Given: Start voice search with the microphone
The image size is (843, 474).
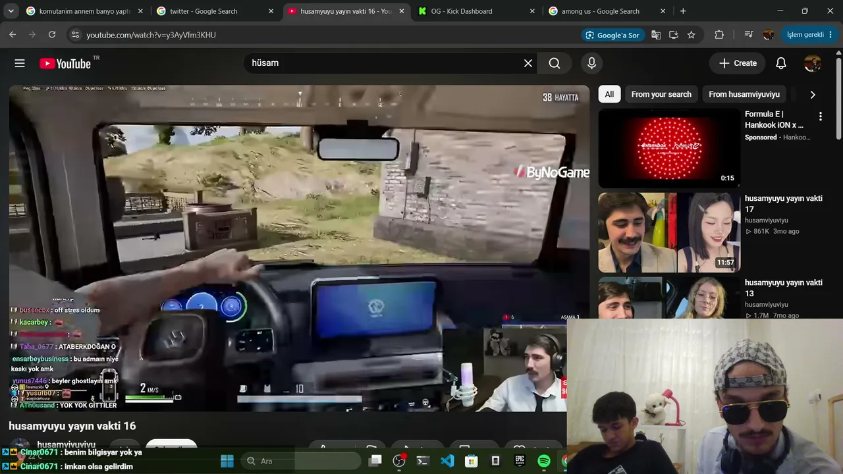Looking at the screenshot, I should 591,63.
